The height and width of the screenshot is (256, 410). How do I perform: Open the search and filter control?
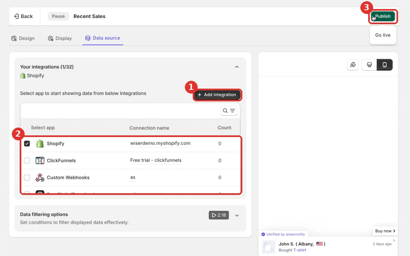229,111
